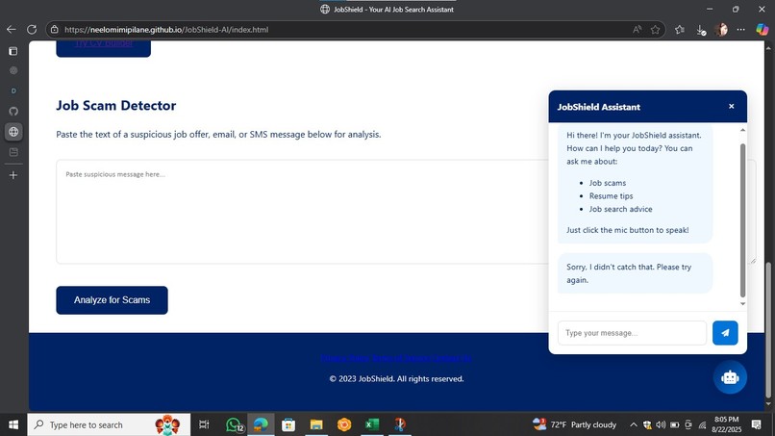The width and height of the screenshot is (775, 436).
Task: Click the Windows taskbar search box
Action: (x=109, y=424)
